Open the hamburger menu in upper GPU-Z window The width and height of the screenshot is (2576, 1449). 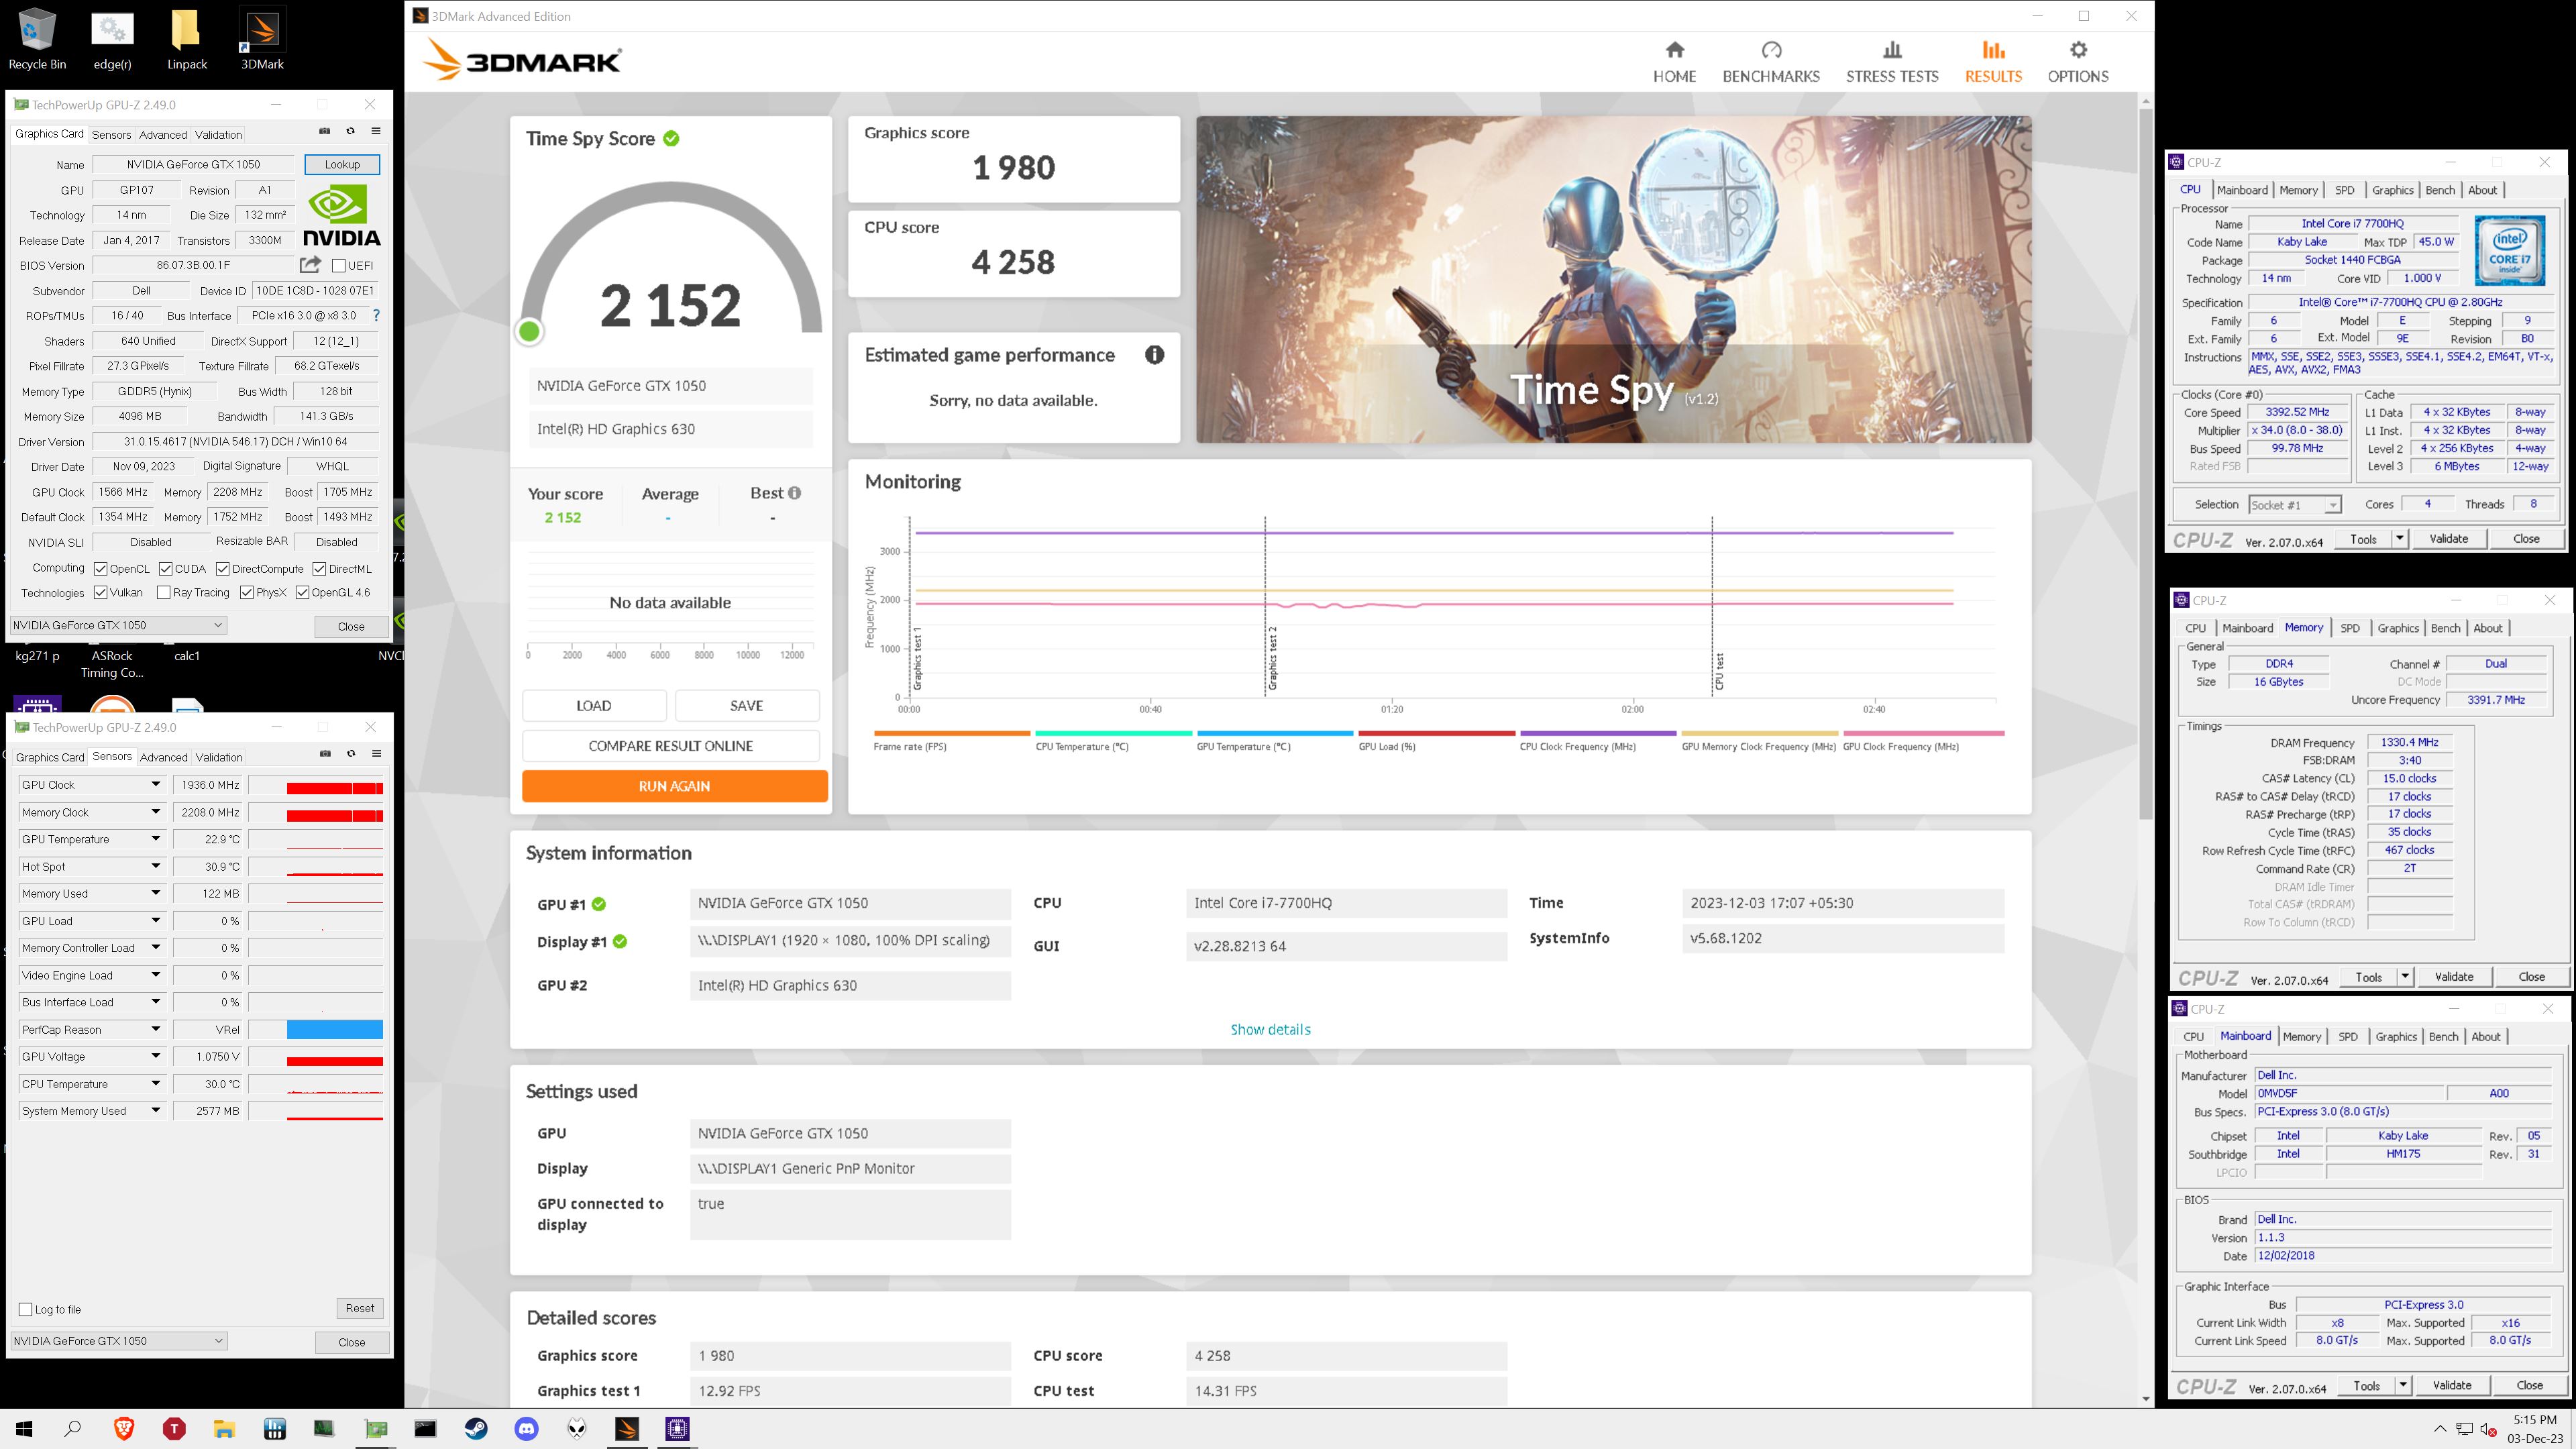point(376,131)
